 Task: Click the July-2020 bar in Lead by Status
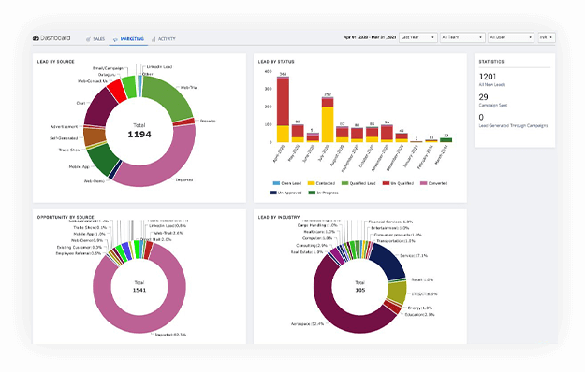[328, 120]
